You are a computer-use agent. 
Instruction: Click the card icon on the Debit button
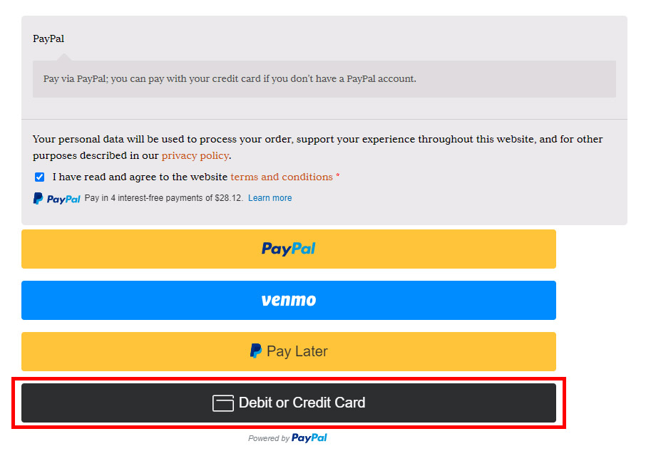pyautogui.click(x=223, y=403)
